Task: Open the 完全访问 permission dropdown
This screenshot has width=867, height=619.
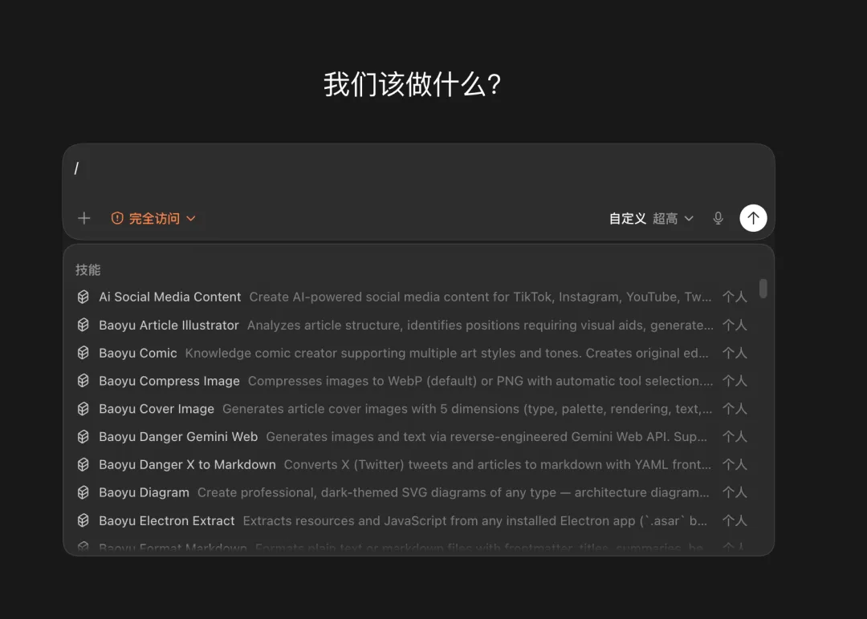Action: tap(153, 218)
